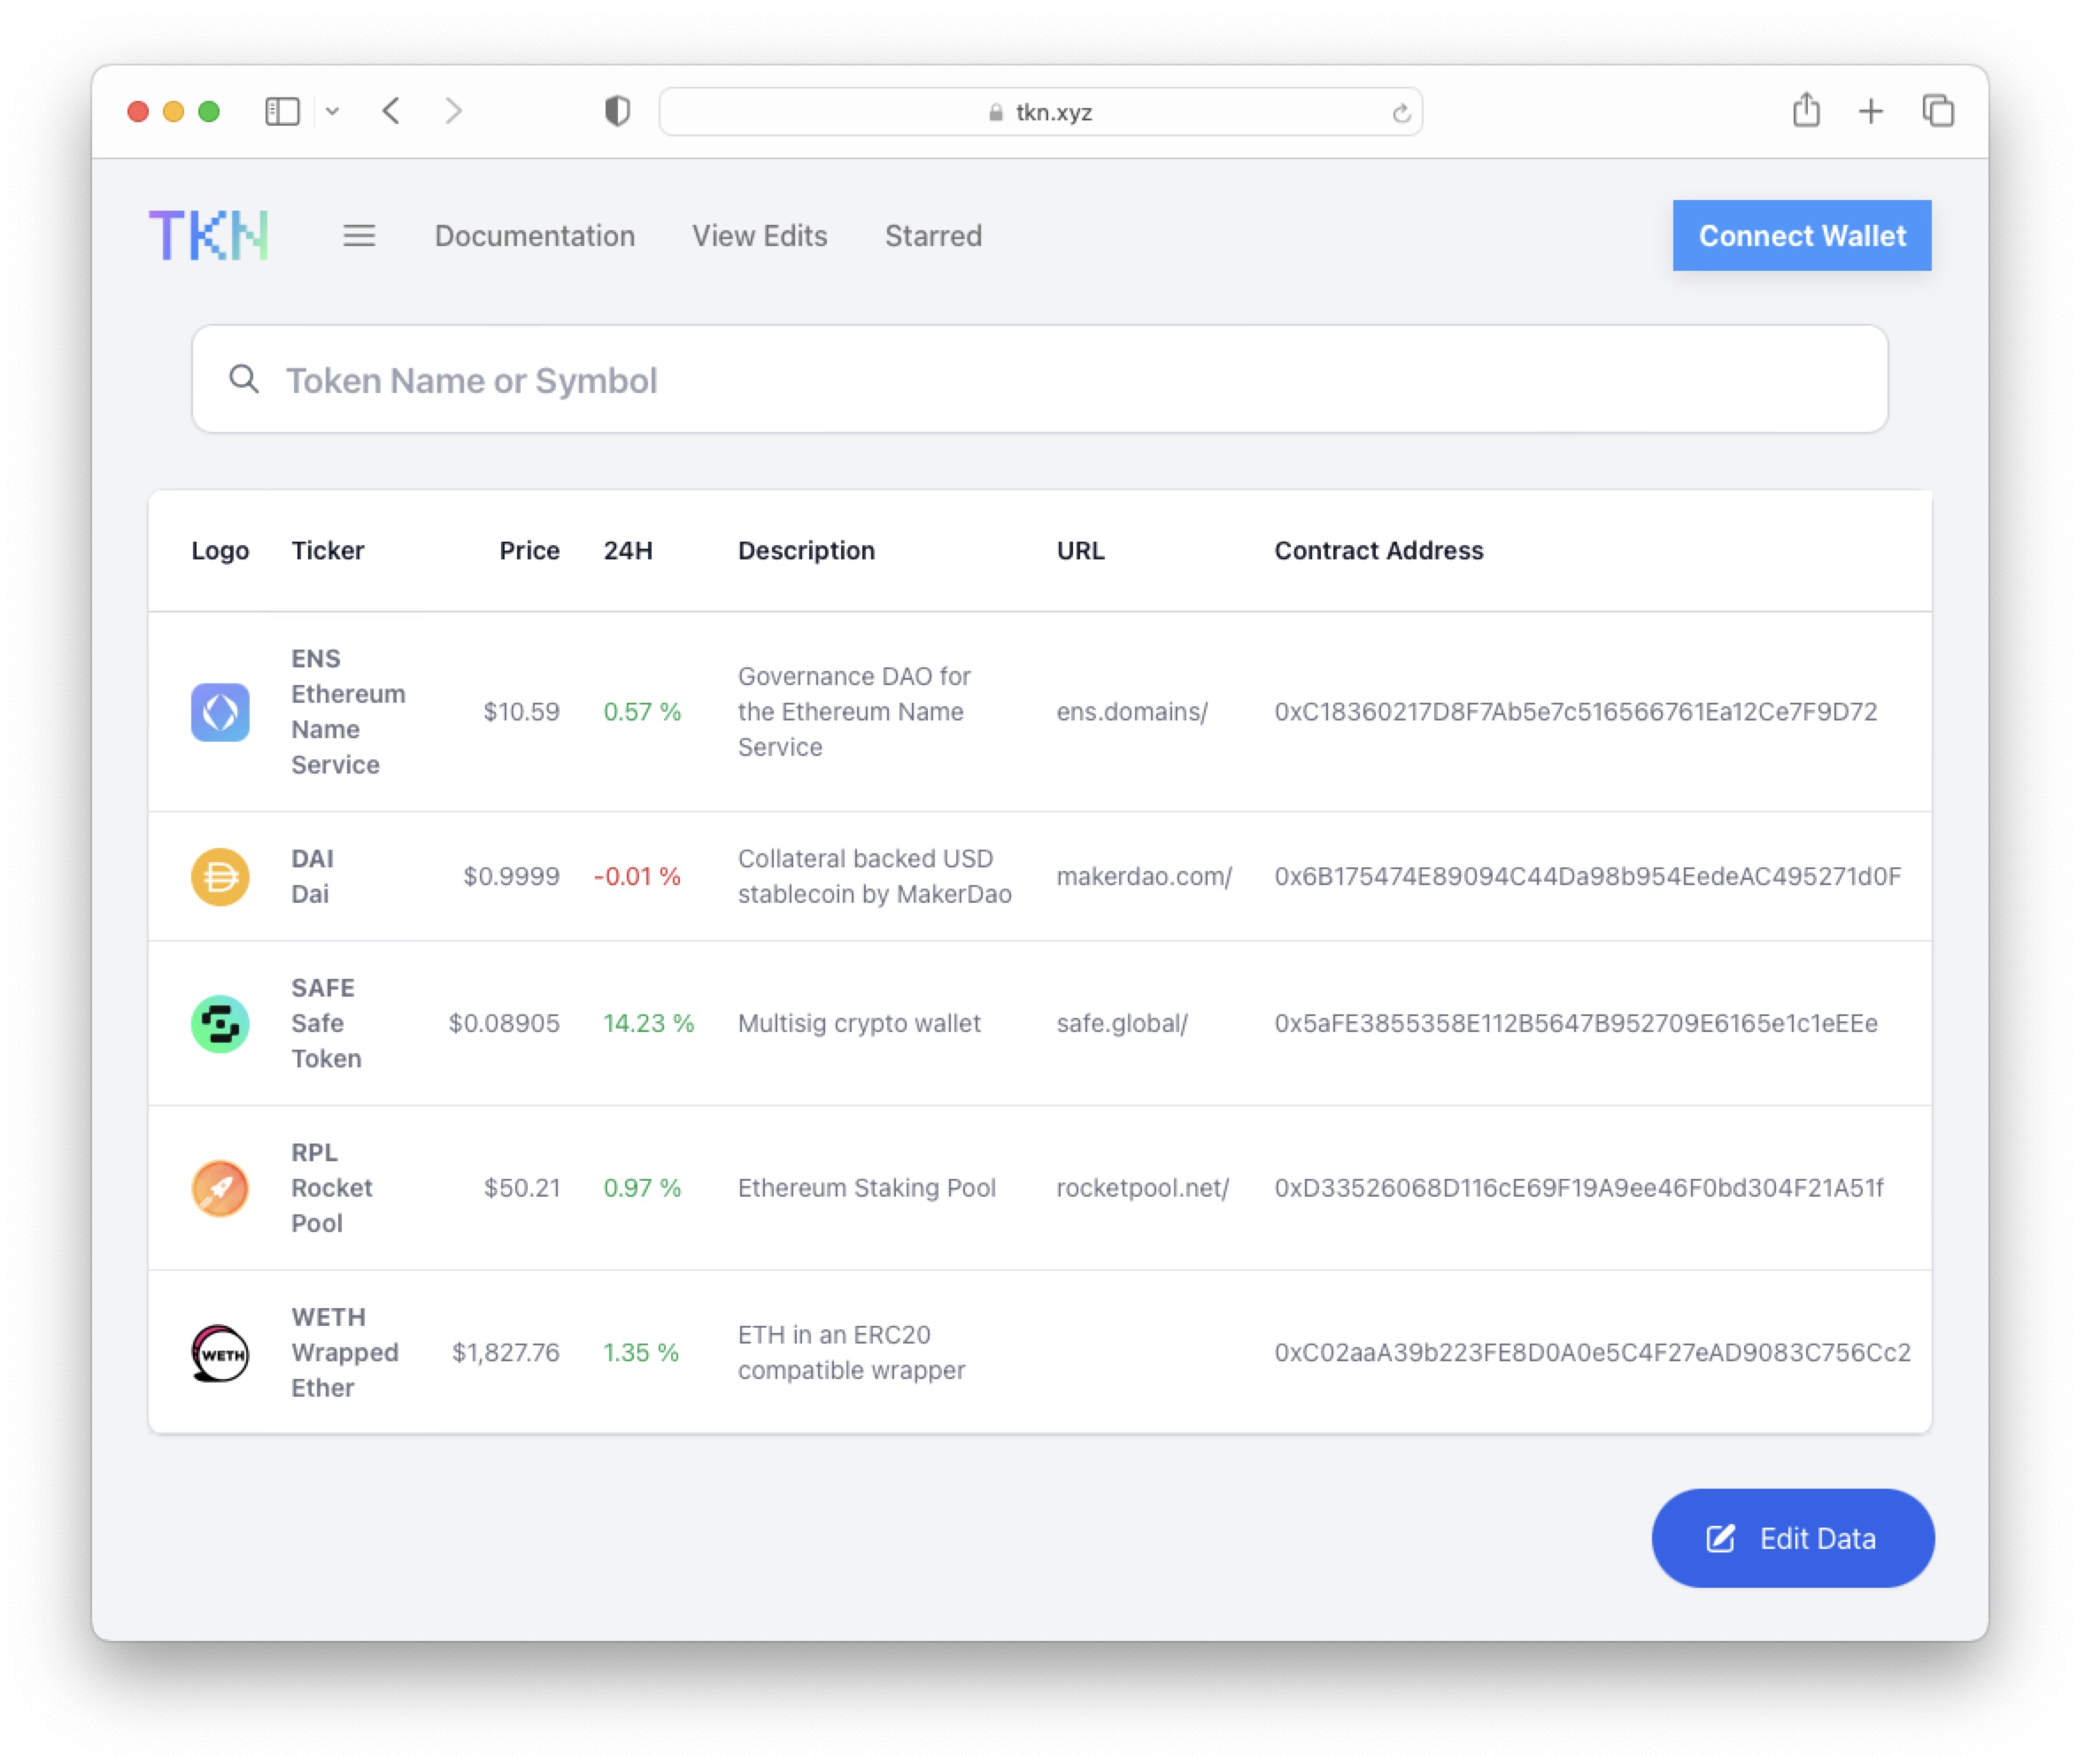This screenshot has height=1756, width=2100.
Task: Click the RPL Rocket Pool ticker
Action: tap(331, 1188)
